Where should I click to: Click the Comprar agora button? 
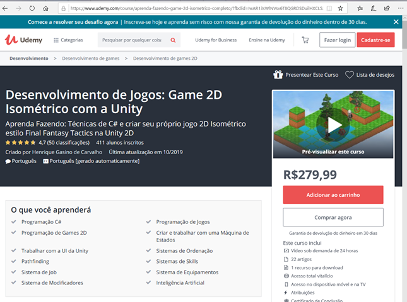pos(333,218)
